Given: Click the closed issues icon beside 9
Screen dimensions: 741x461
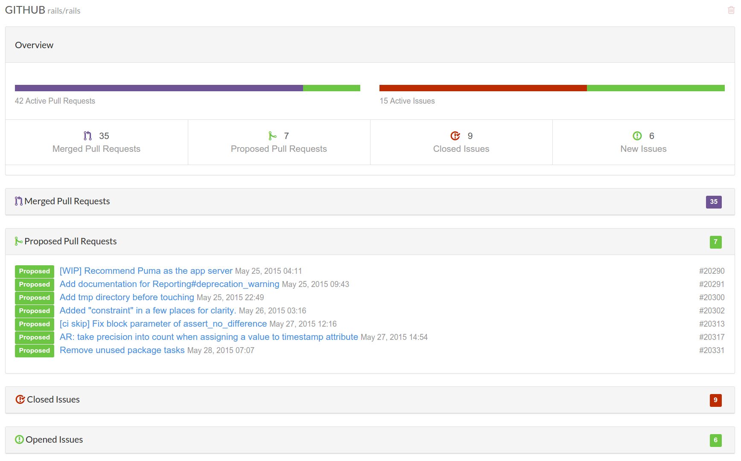Looking at the screenshot, I should 455,136.
